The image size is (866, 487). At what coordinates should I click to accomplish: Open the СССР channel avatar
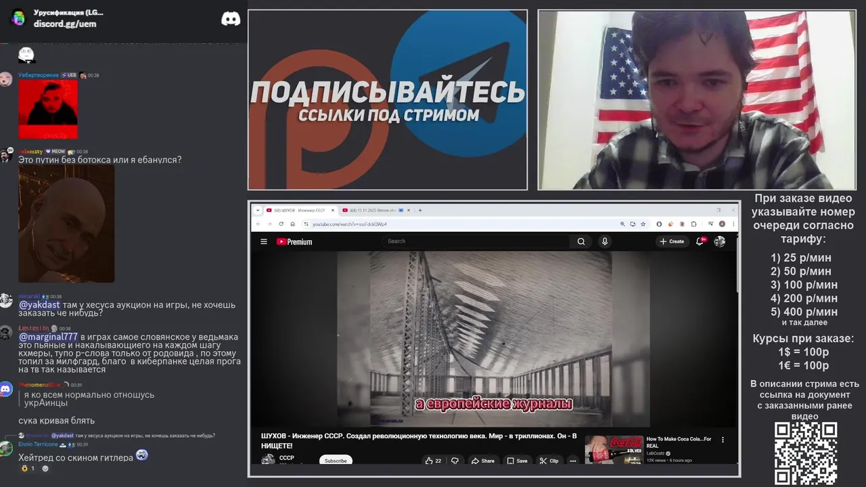click(268, 459)
